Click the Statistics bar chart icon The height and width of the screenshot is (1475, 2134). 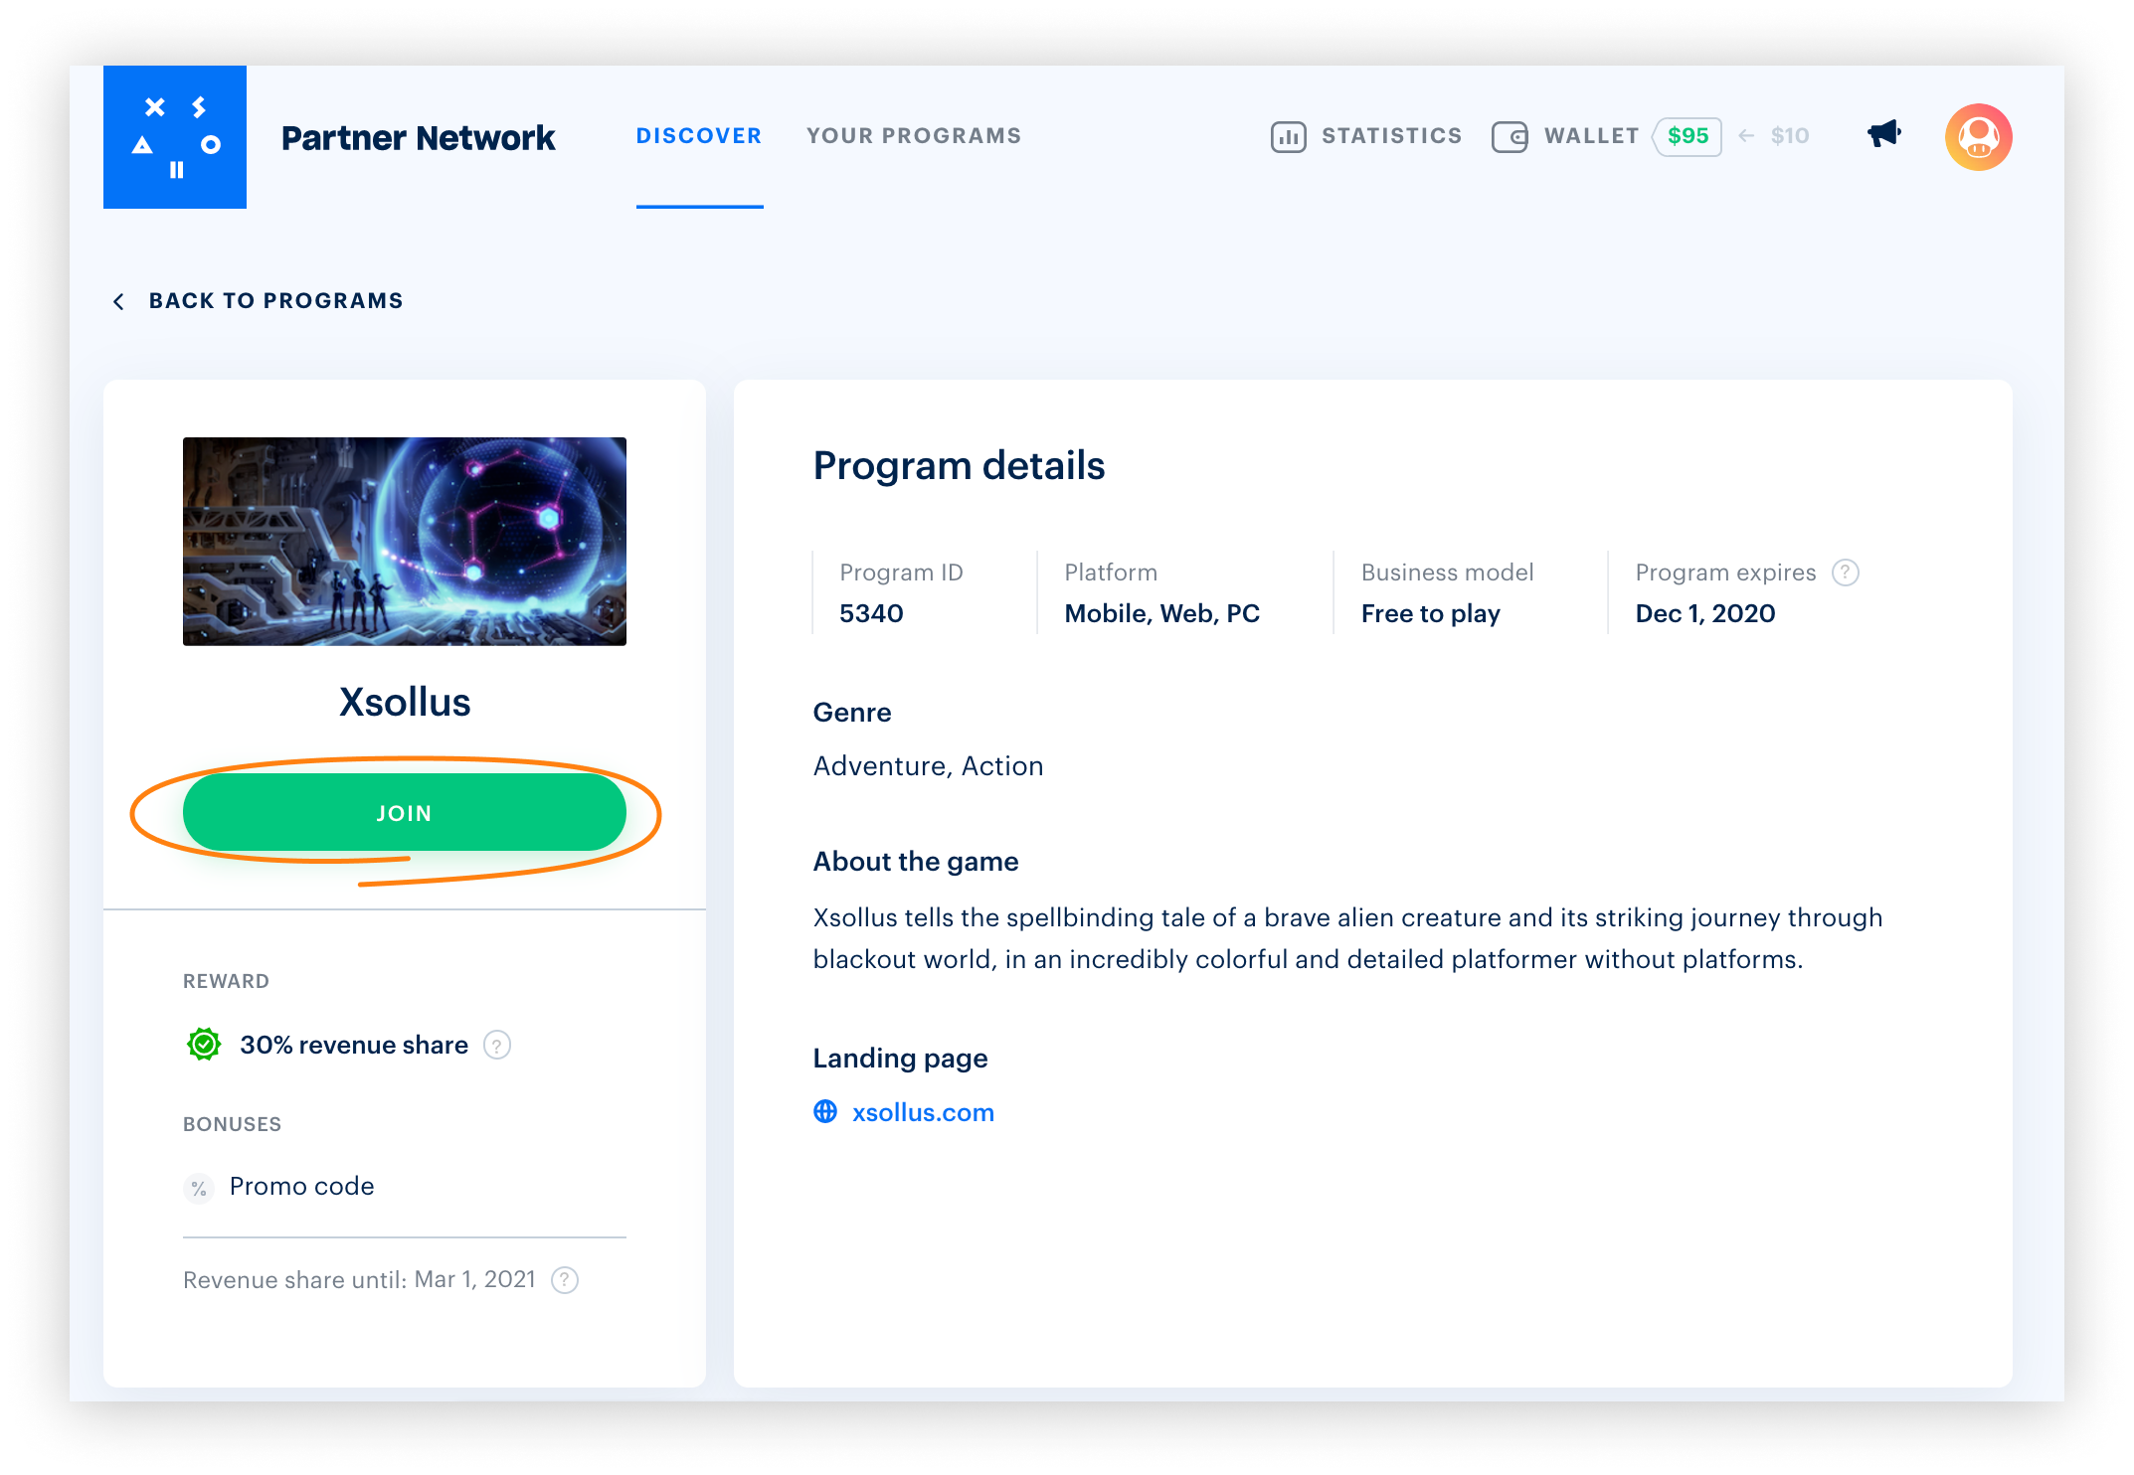click(x=1288, y=136)
